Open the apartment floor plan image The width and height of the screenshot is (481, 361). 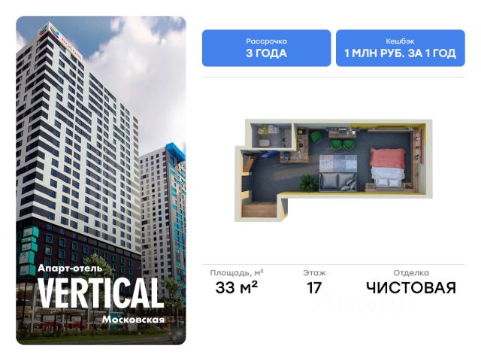point(334,171)
